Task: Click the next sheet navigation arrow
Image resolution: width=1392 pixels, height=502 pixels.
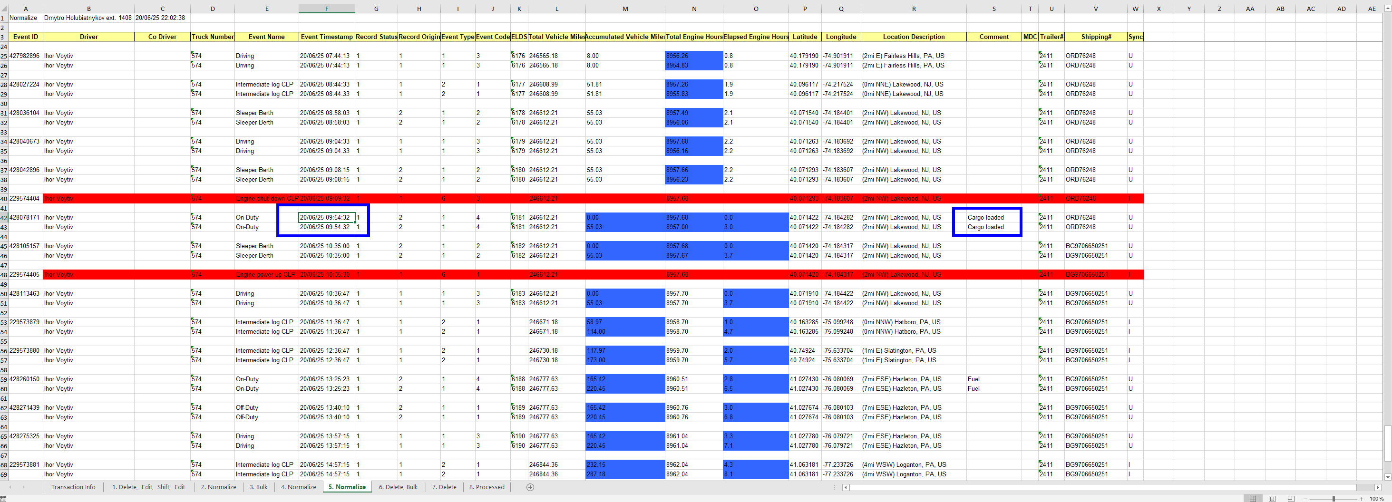Action: coord(23,487)
